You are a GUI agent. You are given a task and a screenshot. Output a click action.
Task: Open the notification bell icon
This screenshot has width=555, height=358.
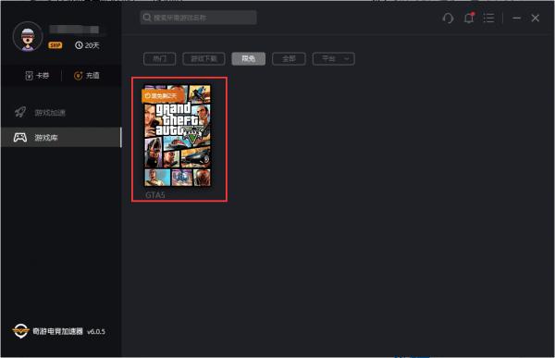click(x=469, y=18)
